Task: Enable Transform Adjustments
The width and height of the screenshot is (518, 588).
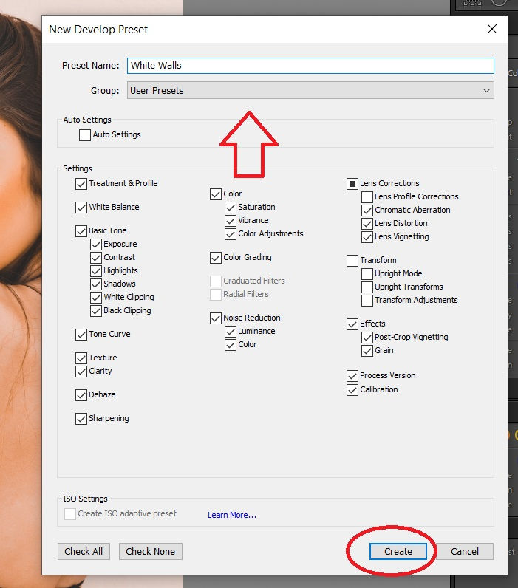Action: point(367,301)
